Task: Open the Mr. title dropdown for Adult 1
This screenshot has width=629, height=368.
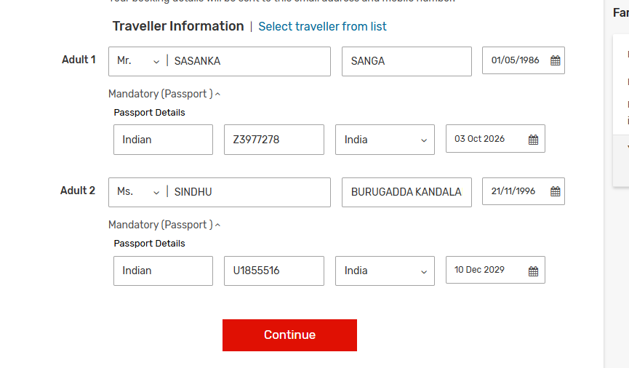Action: click(138, 61)
